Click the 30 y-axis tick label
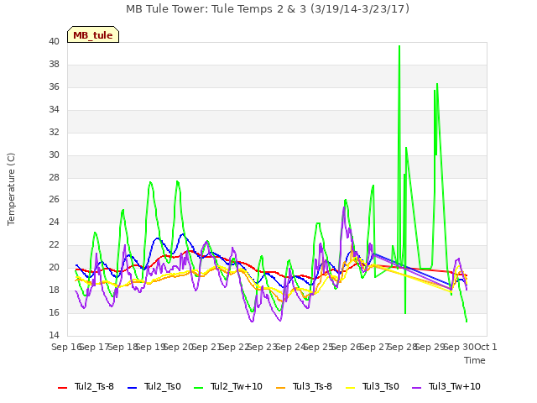537x403 pixels. click(54, 154)
